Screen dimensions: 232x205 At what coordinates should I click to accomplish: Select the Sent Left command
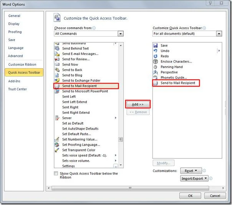[x=69, y=97]
